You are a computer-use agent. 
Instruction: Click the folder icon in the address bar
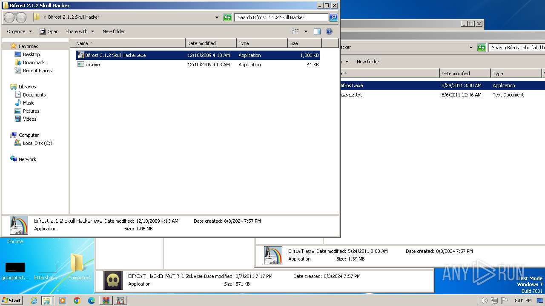[x=37, y=17]
